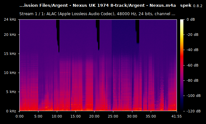Image resolution: width=206 pixels, height=124 pixels.
Task: Click the 15 kHz frequency axis label
Action: [x=10, y=54]
